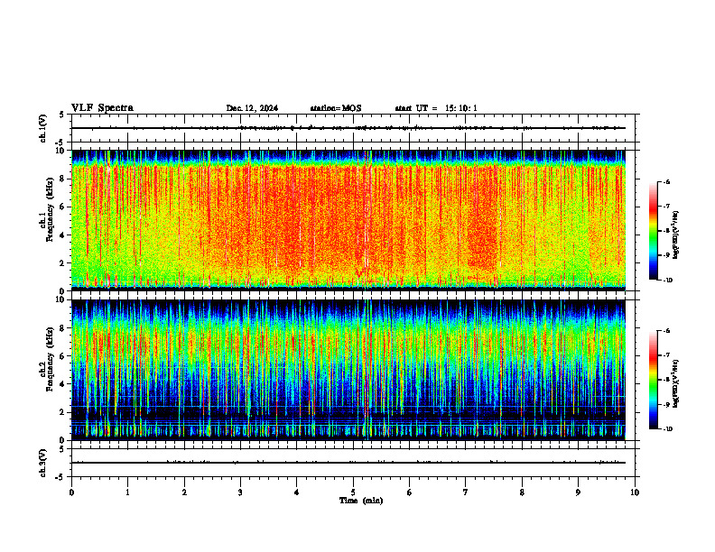Image resolution: width=715 pixels, height=552 pixels.
Task: Click time axis tick label '7'
Action: [466, 492]
